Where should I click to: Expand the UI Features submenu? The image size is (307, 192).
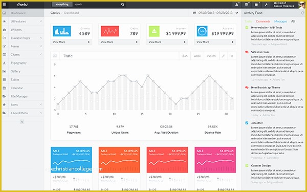click(41, 22)
